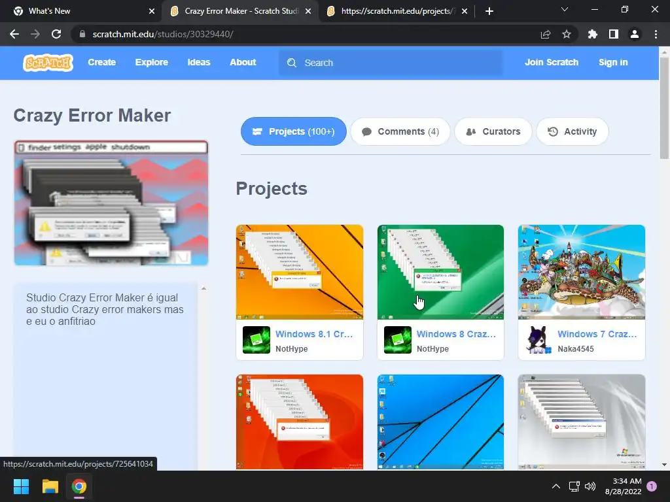Open the Windows 7 Craz... project title
Viewport: 670px width, 502px height.
[x=597, y=334]
